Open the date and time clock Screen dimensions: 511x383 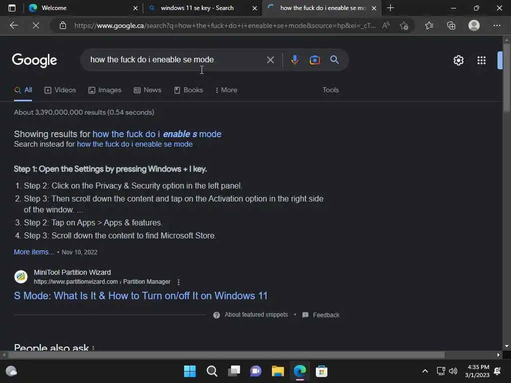[x=477, y=371]
